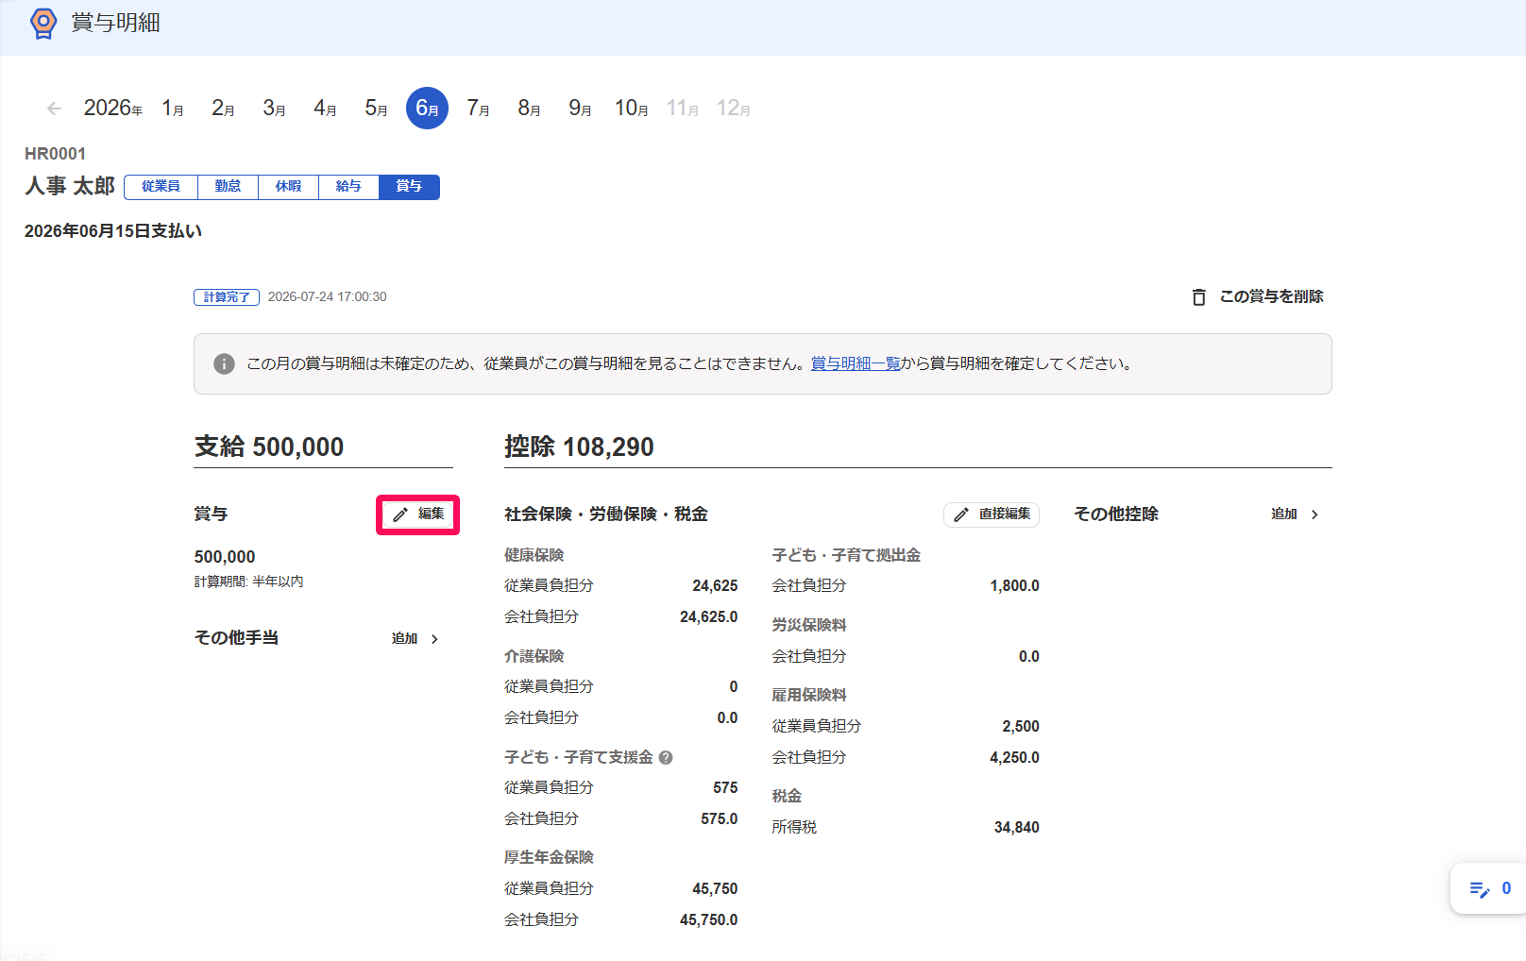
Task: Click この賞与を削除 button text
Action: point(1271,296)
